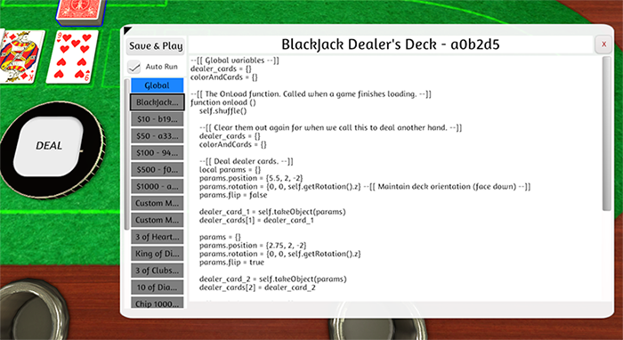The image size is (623, 340).
Task: Click the red card deck on table
Action: (x=82, y=11)
